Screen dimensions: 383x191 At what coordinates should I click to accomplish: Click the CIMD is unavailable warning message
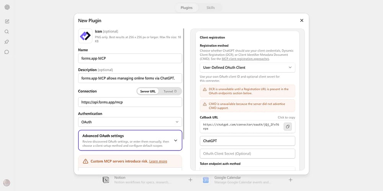click(247, 106)
